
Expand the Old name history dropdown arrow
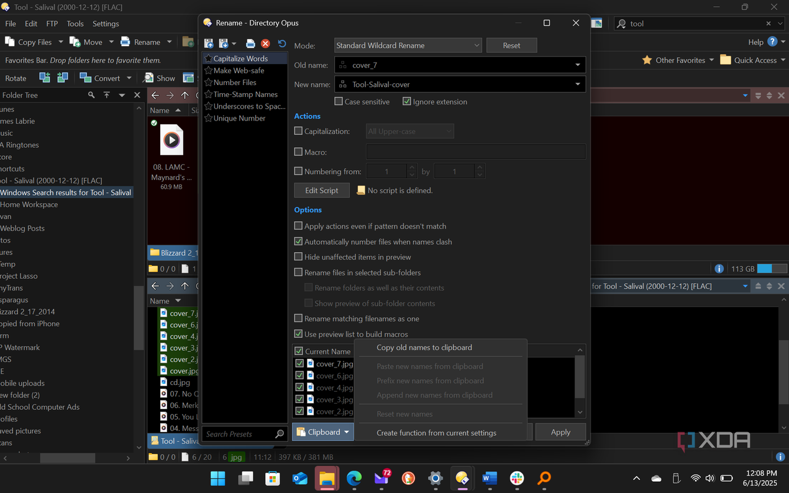click(x=578, y=65)
